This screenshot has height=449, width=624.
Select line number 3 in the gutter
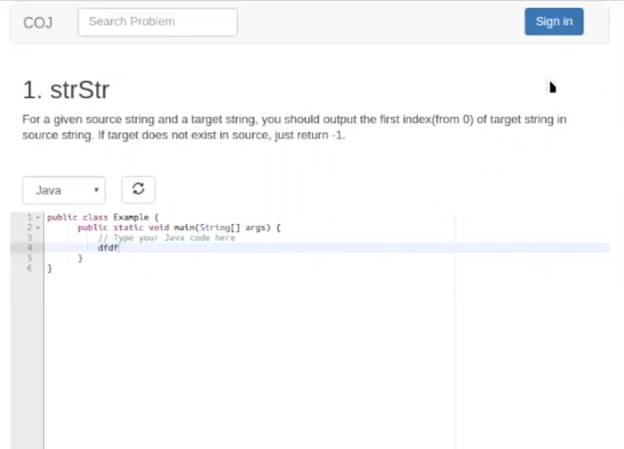(30, 237)
